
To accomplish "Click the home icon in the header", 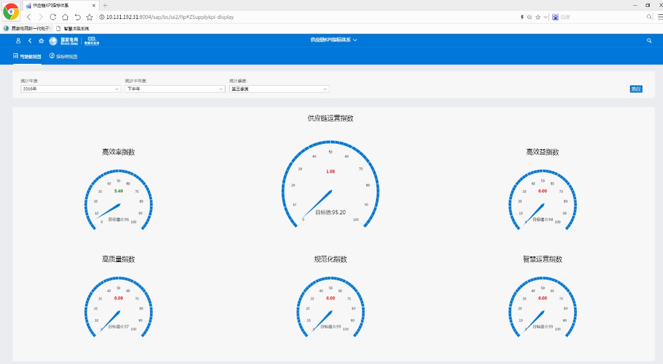I will click(x=41, y=41).
